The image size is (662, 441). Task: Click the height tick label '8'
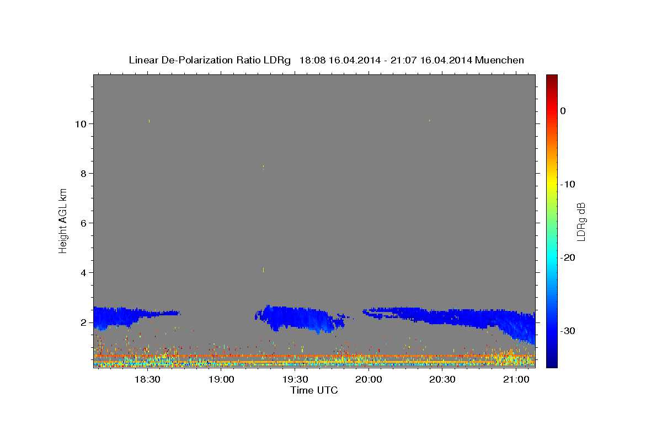83,174
